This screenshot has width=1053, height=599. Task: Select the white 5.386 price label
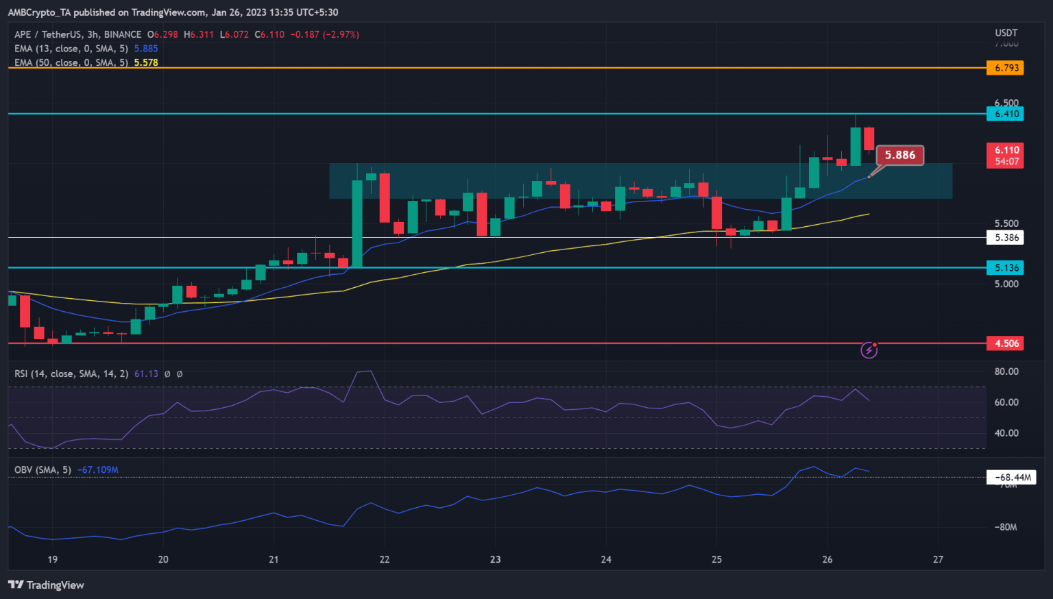[x=1006, y=238]
